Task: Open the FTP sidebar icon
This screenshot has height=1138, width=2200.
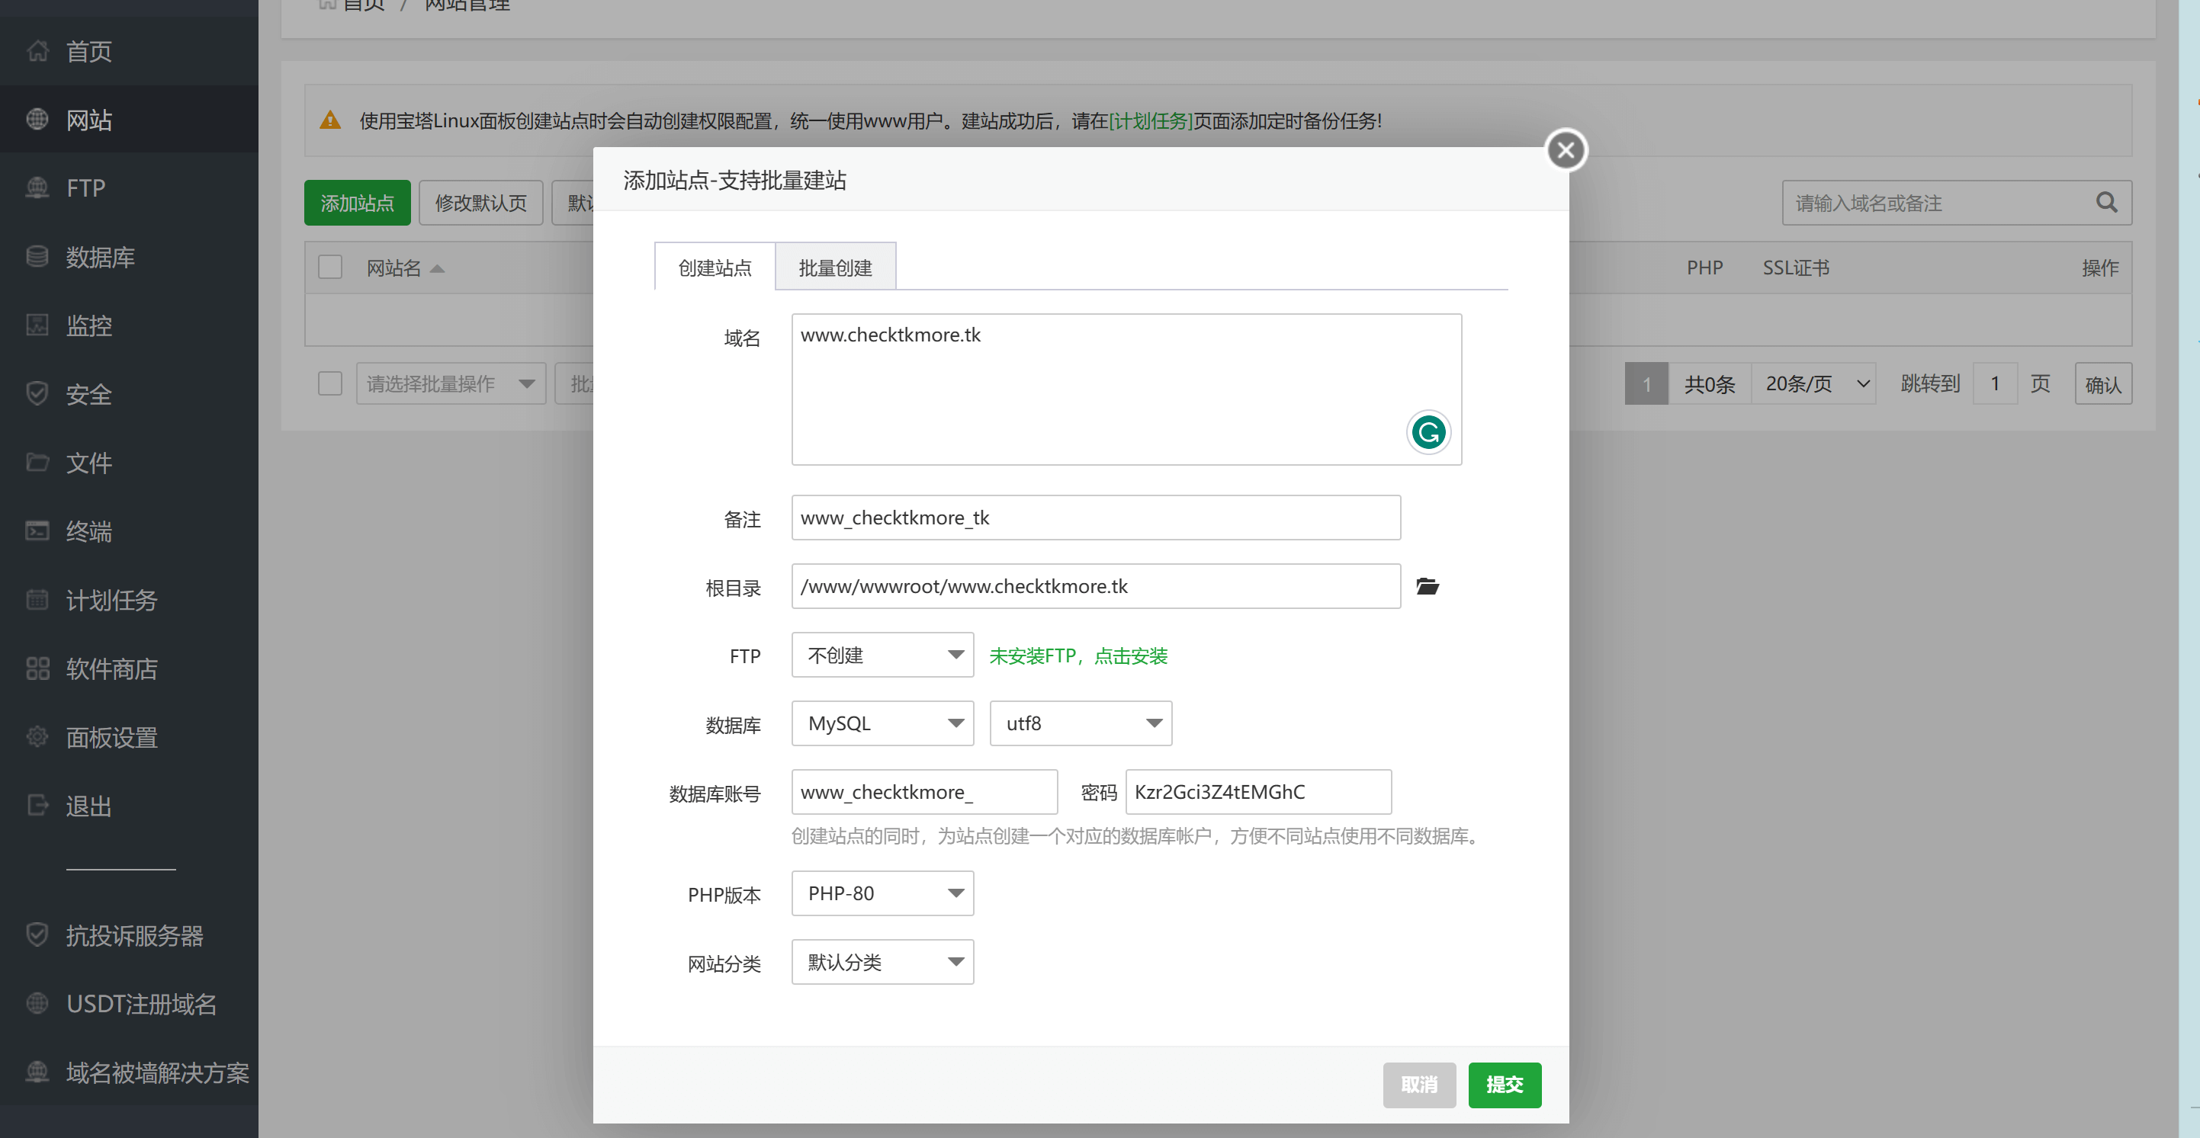Action: (37, 188)
